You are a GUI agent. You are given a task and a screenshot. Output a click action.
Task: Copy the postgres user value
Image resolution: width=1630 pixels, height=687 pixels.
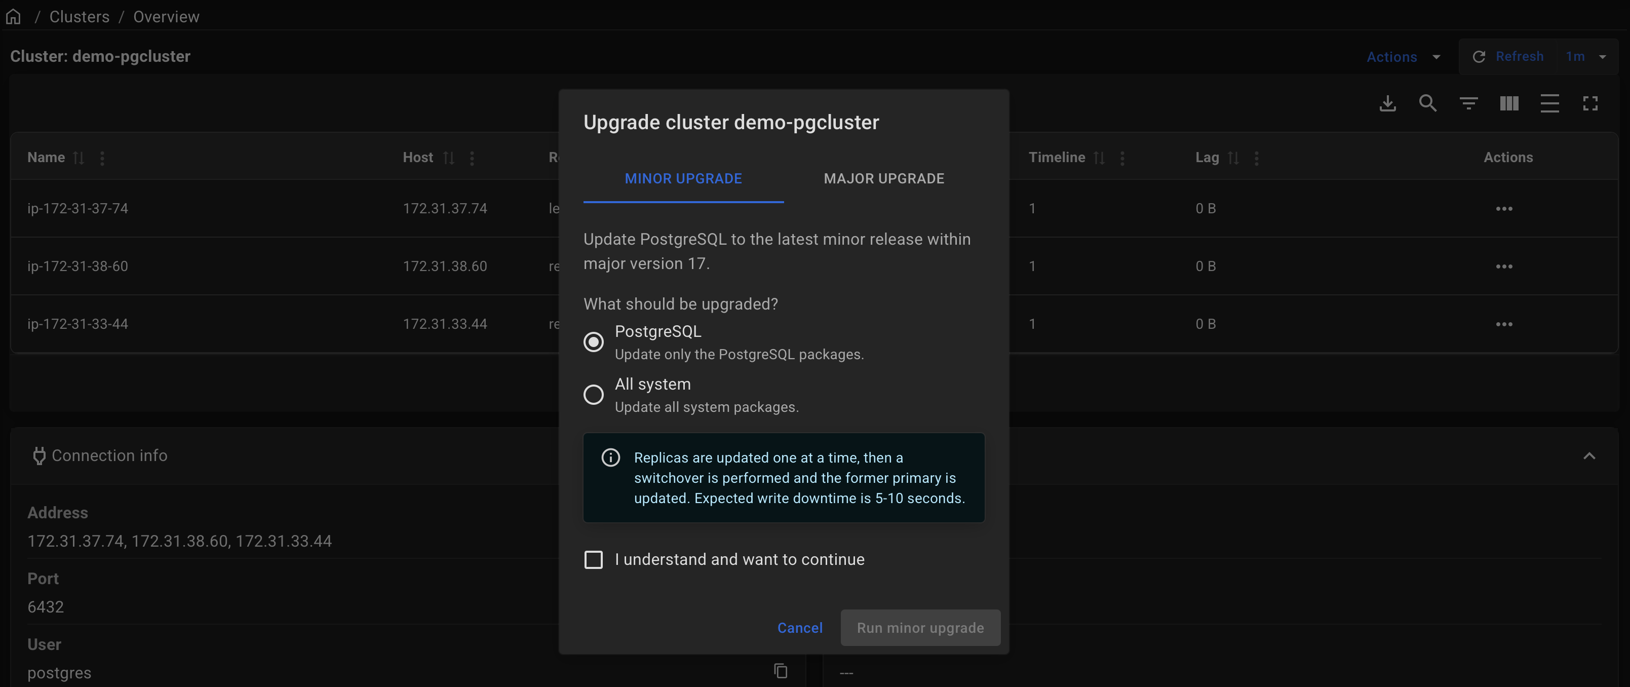click(x=780, y=671)
